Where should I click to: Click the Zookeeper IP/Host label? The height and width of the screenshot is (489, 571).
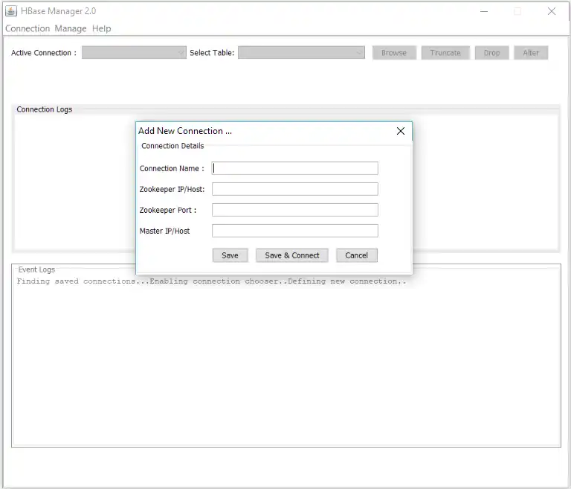[x=172, y=189]
